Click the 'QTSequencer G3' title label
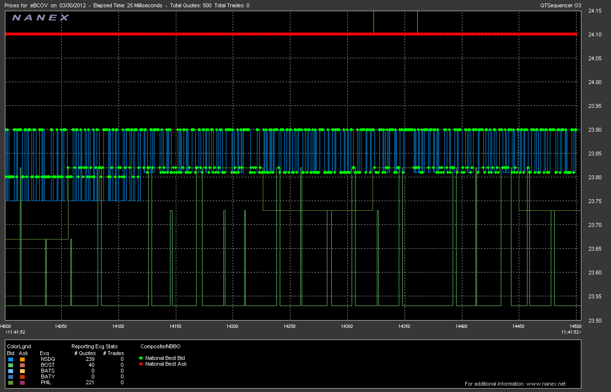This screenshot has height=392, width=611. (x=560, y=5)
